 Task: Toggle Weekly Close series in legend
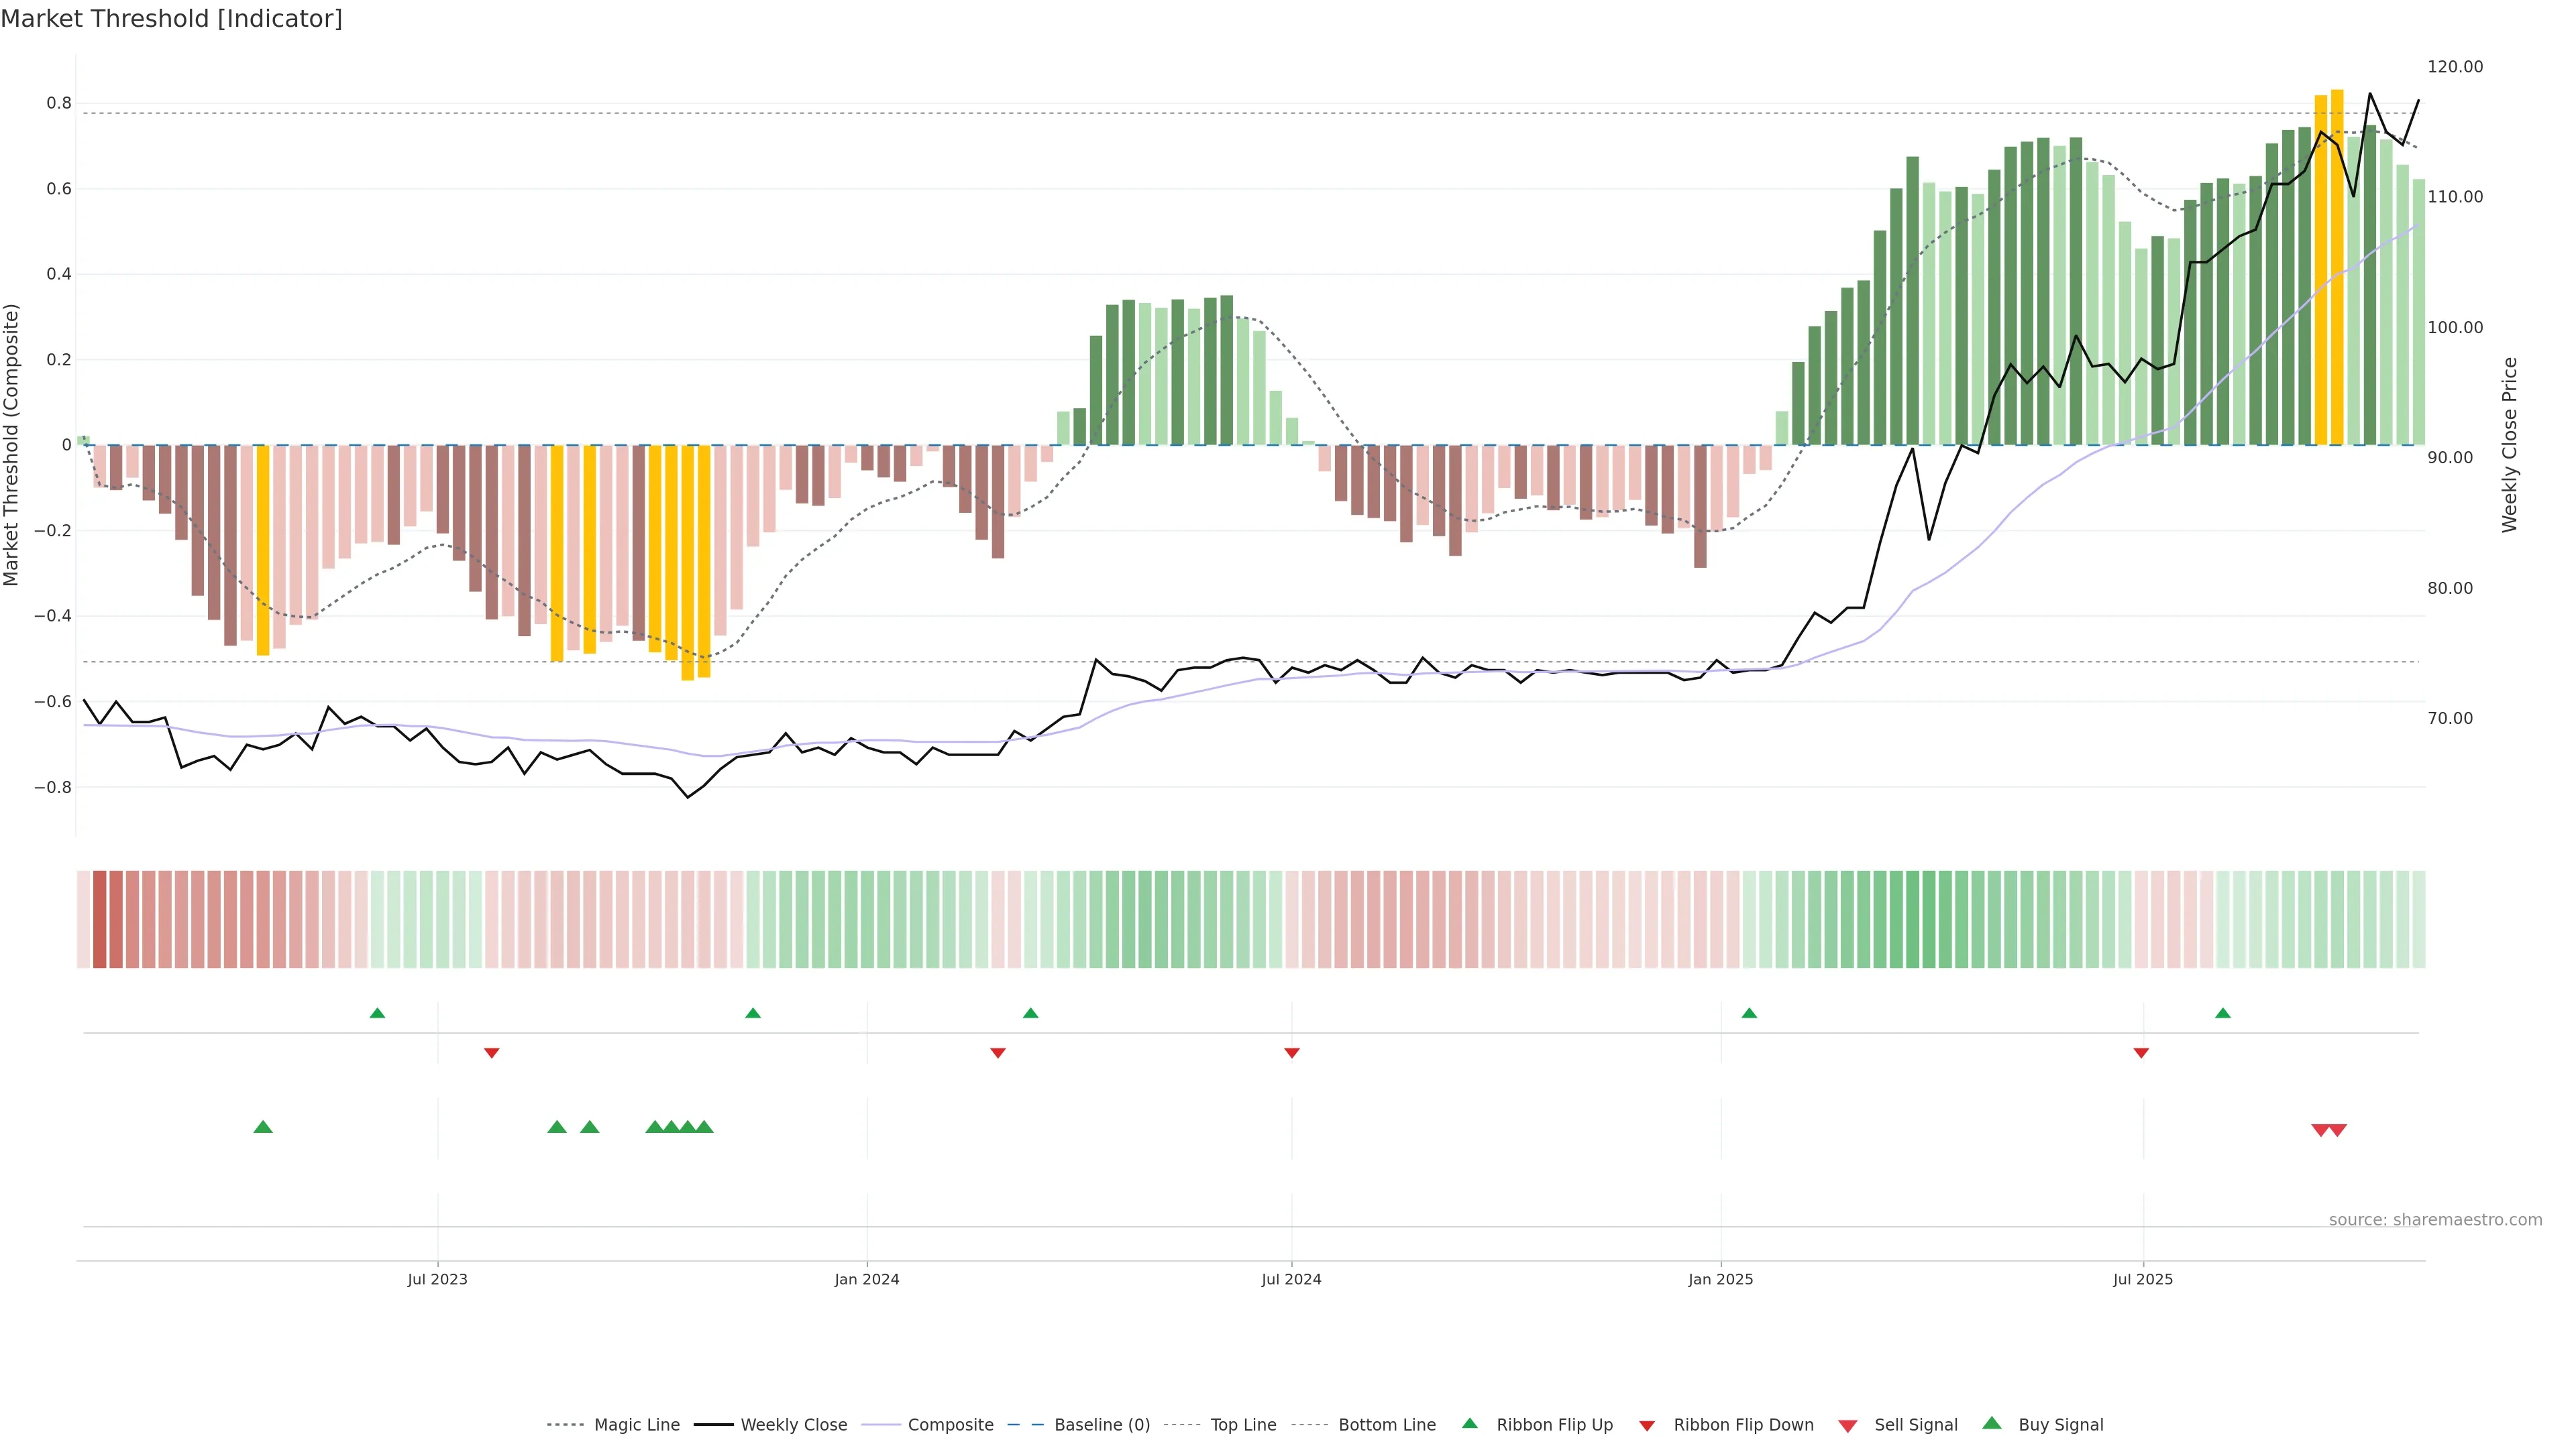coord(793,1425)
